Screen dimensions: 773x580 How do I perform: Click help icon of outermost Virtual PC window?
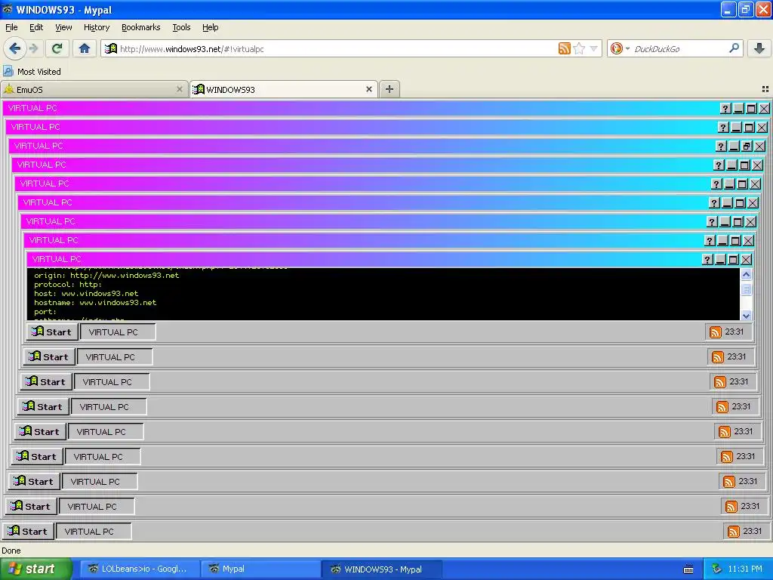(725, 109)
